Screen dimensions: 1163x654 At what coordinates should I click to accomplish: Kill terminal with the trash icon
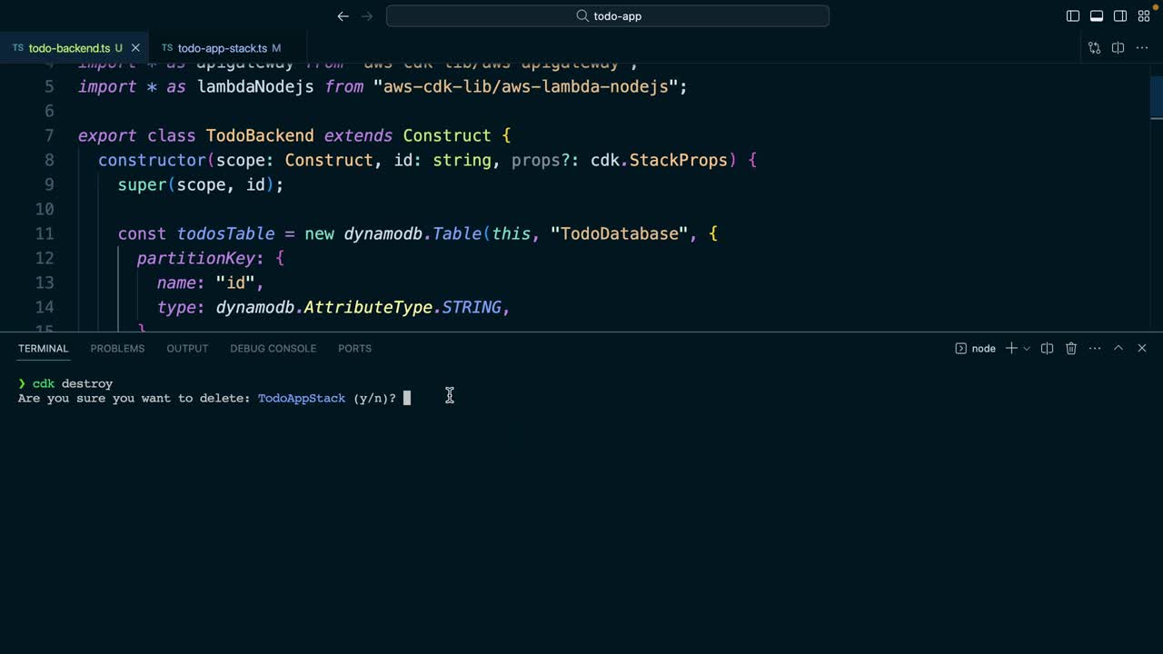click(x=1071, y=349)
